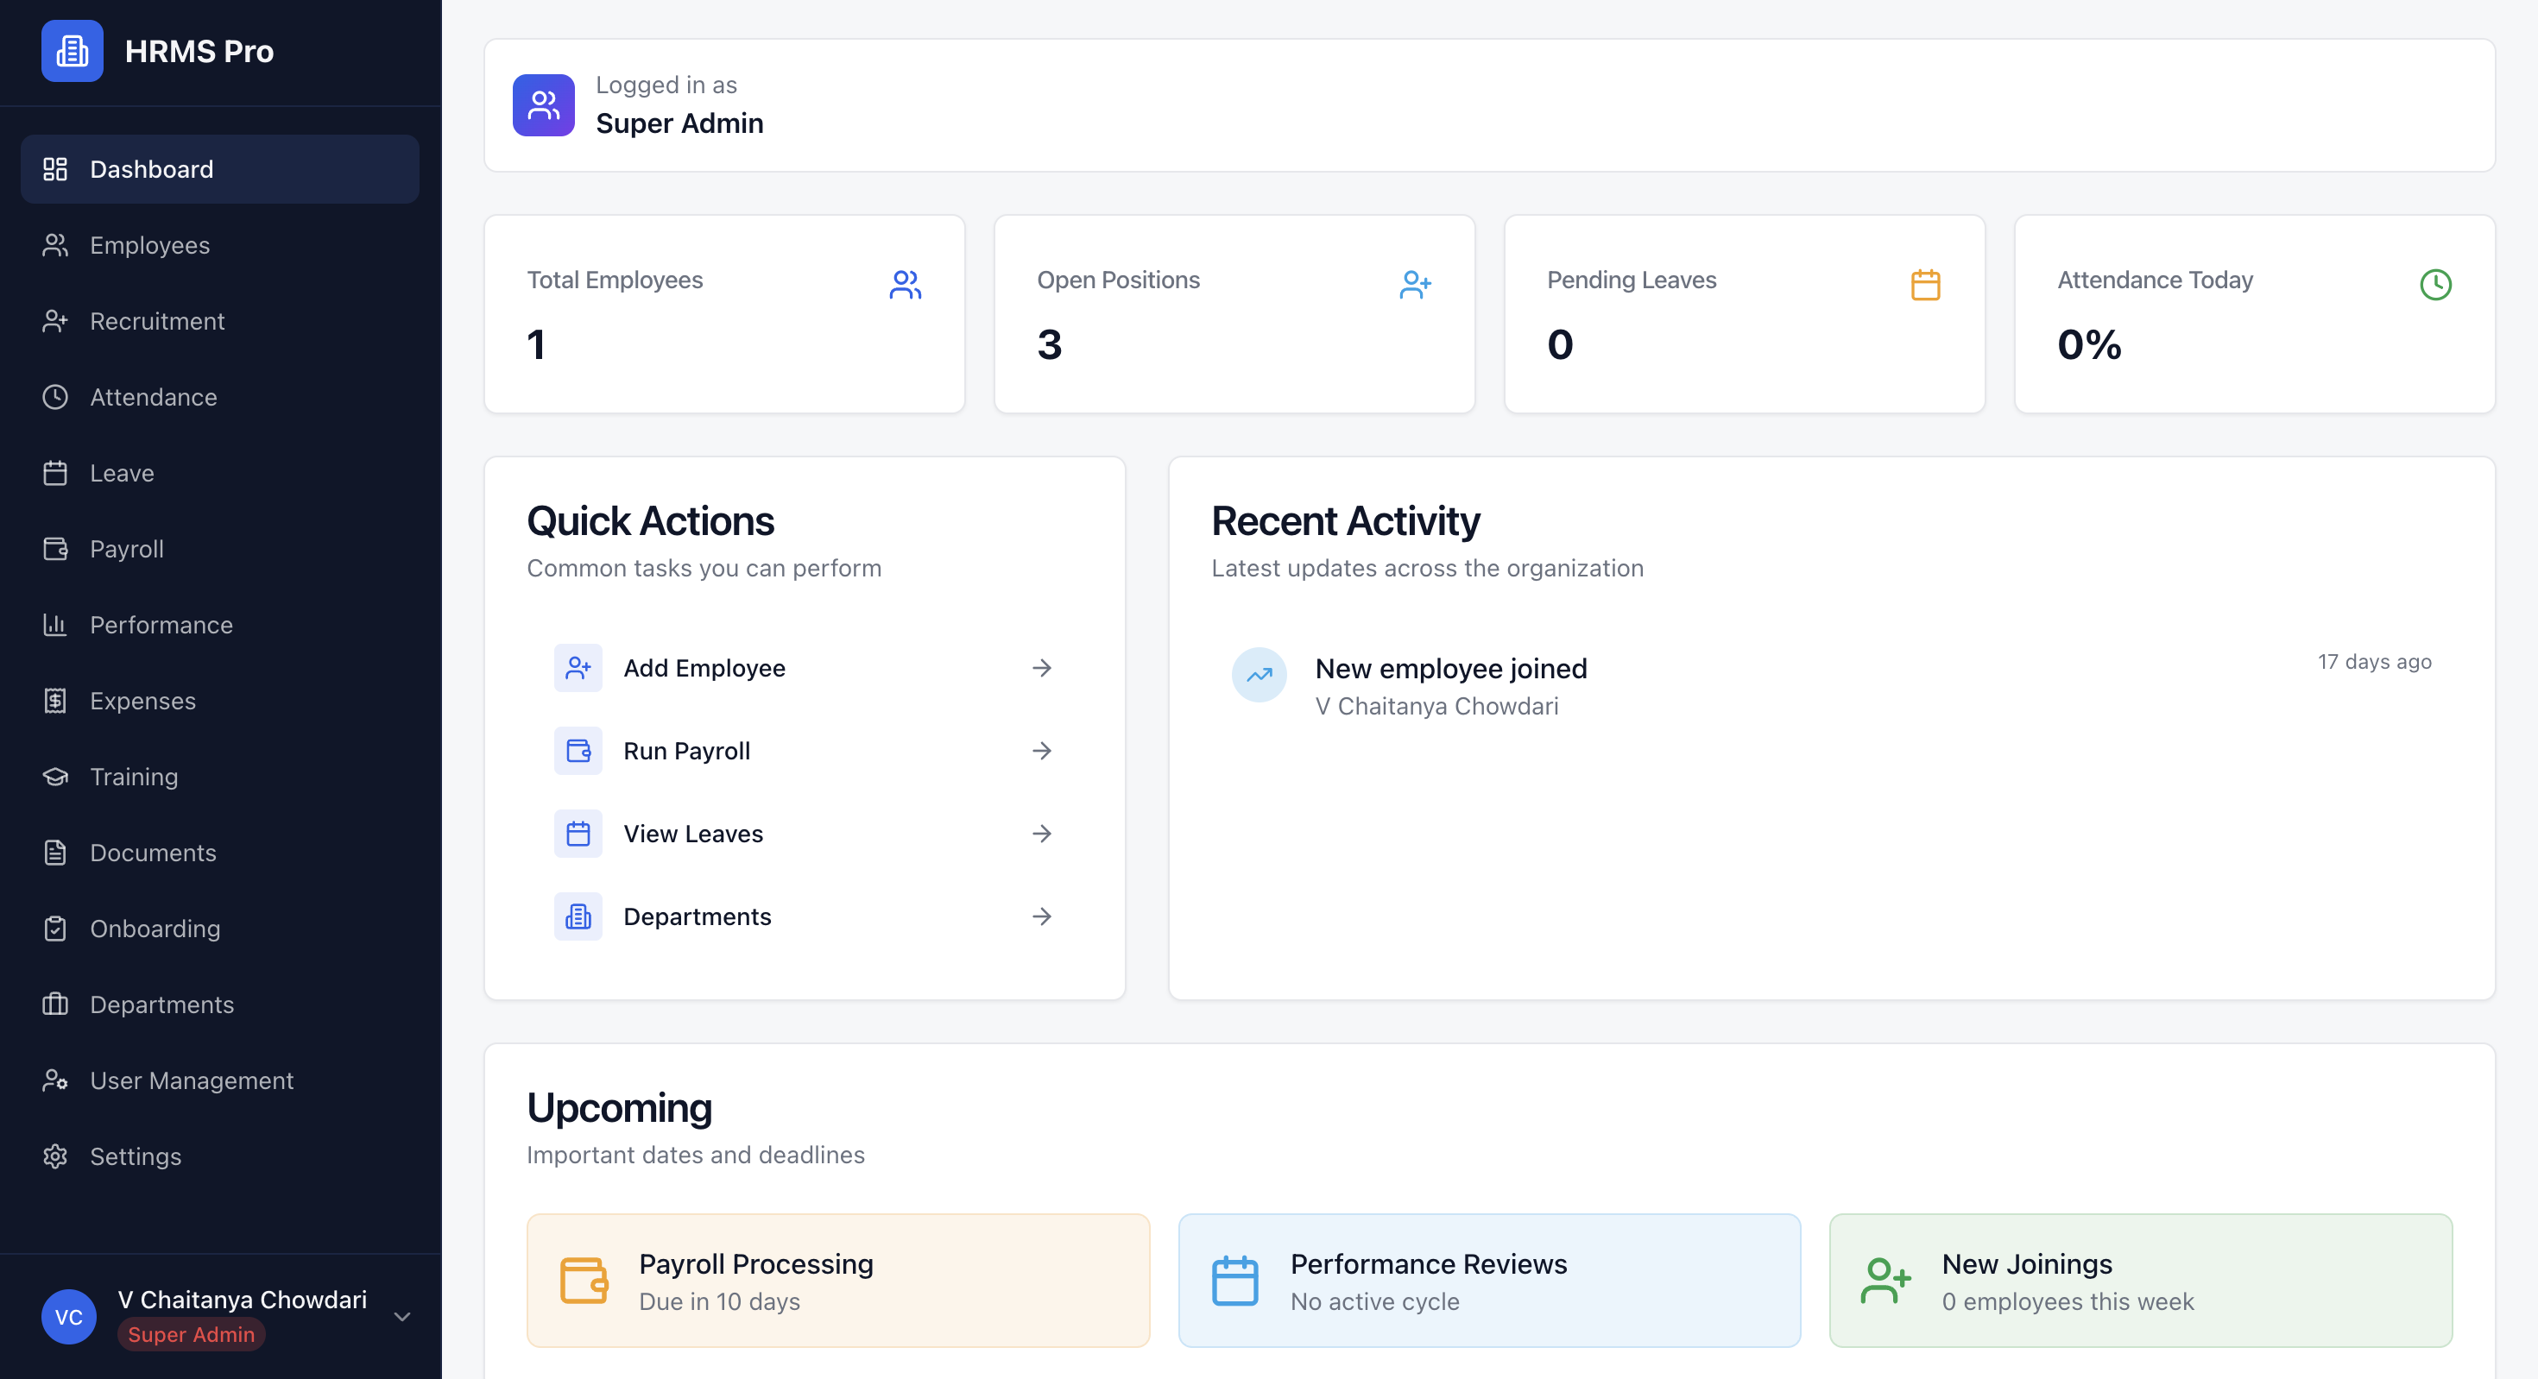The width and height of the screenshot is (2538, 1379).
Task: Click the Add Employee quick action icon
Action: click(x=578, y=668)
